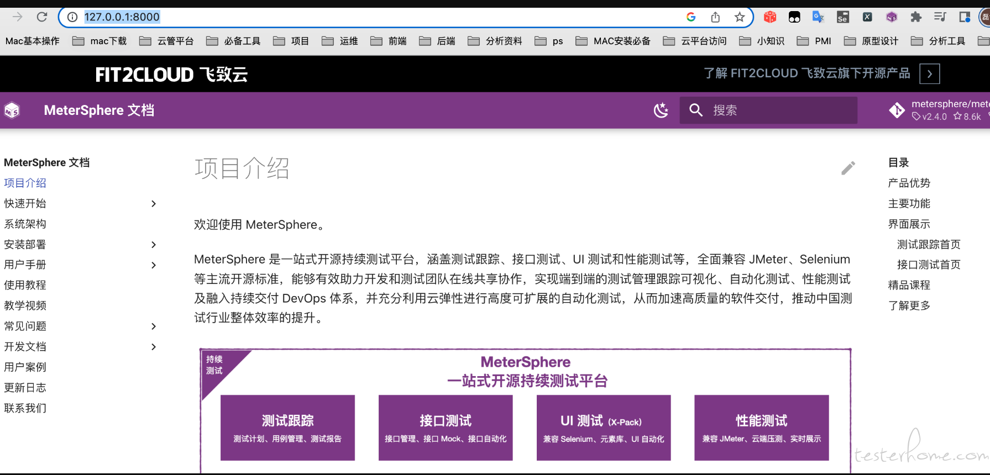Open the extensions puzzle-piece menu

pyautogui.click(x=916, y=17)
